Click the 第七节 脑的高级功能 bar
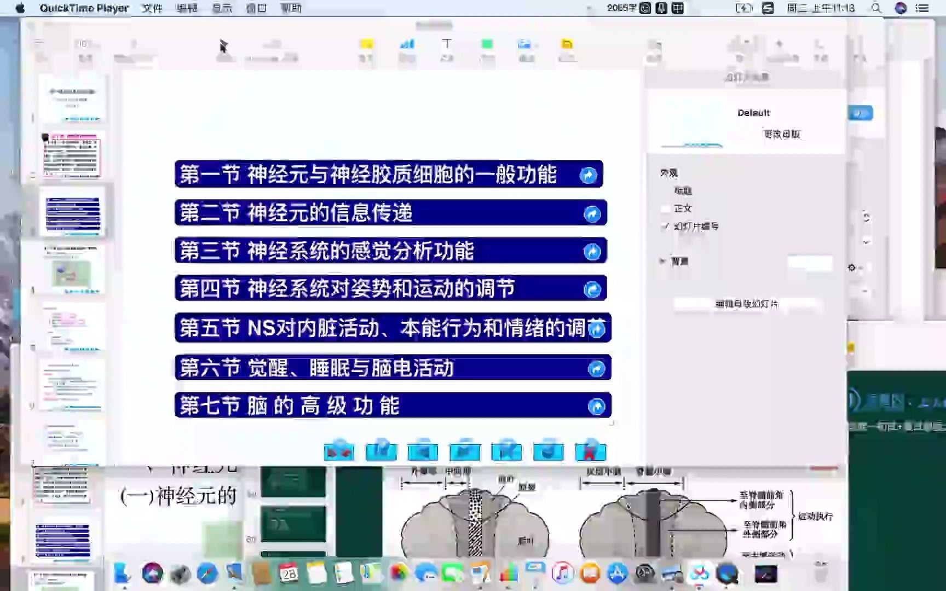 coord(393,405)
